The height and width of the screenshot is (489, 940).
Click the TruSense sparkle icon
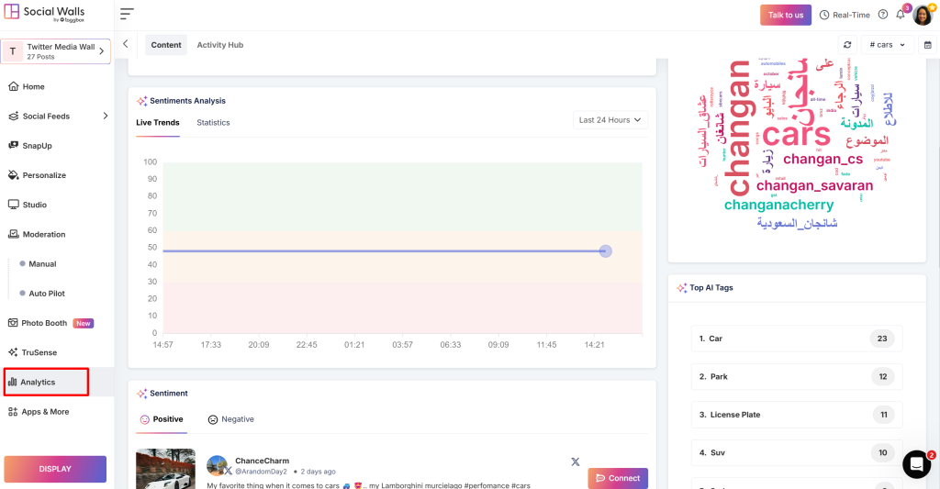[x=13, y=352]
